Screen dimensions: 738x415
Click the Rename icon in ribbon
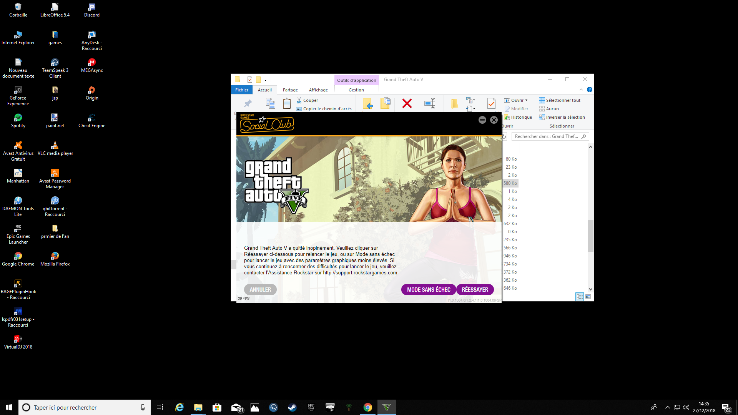coord(430,103)
